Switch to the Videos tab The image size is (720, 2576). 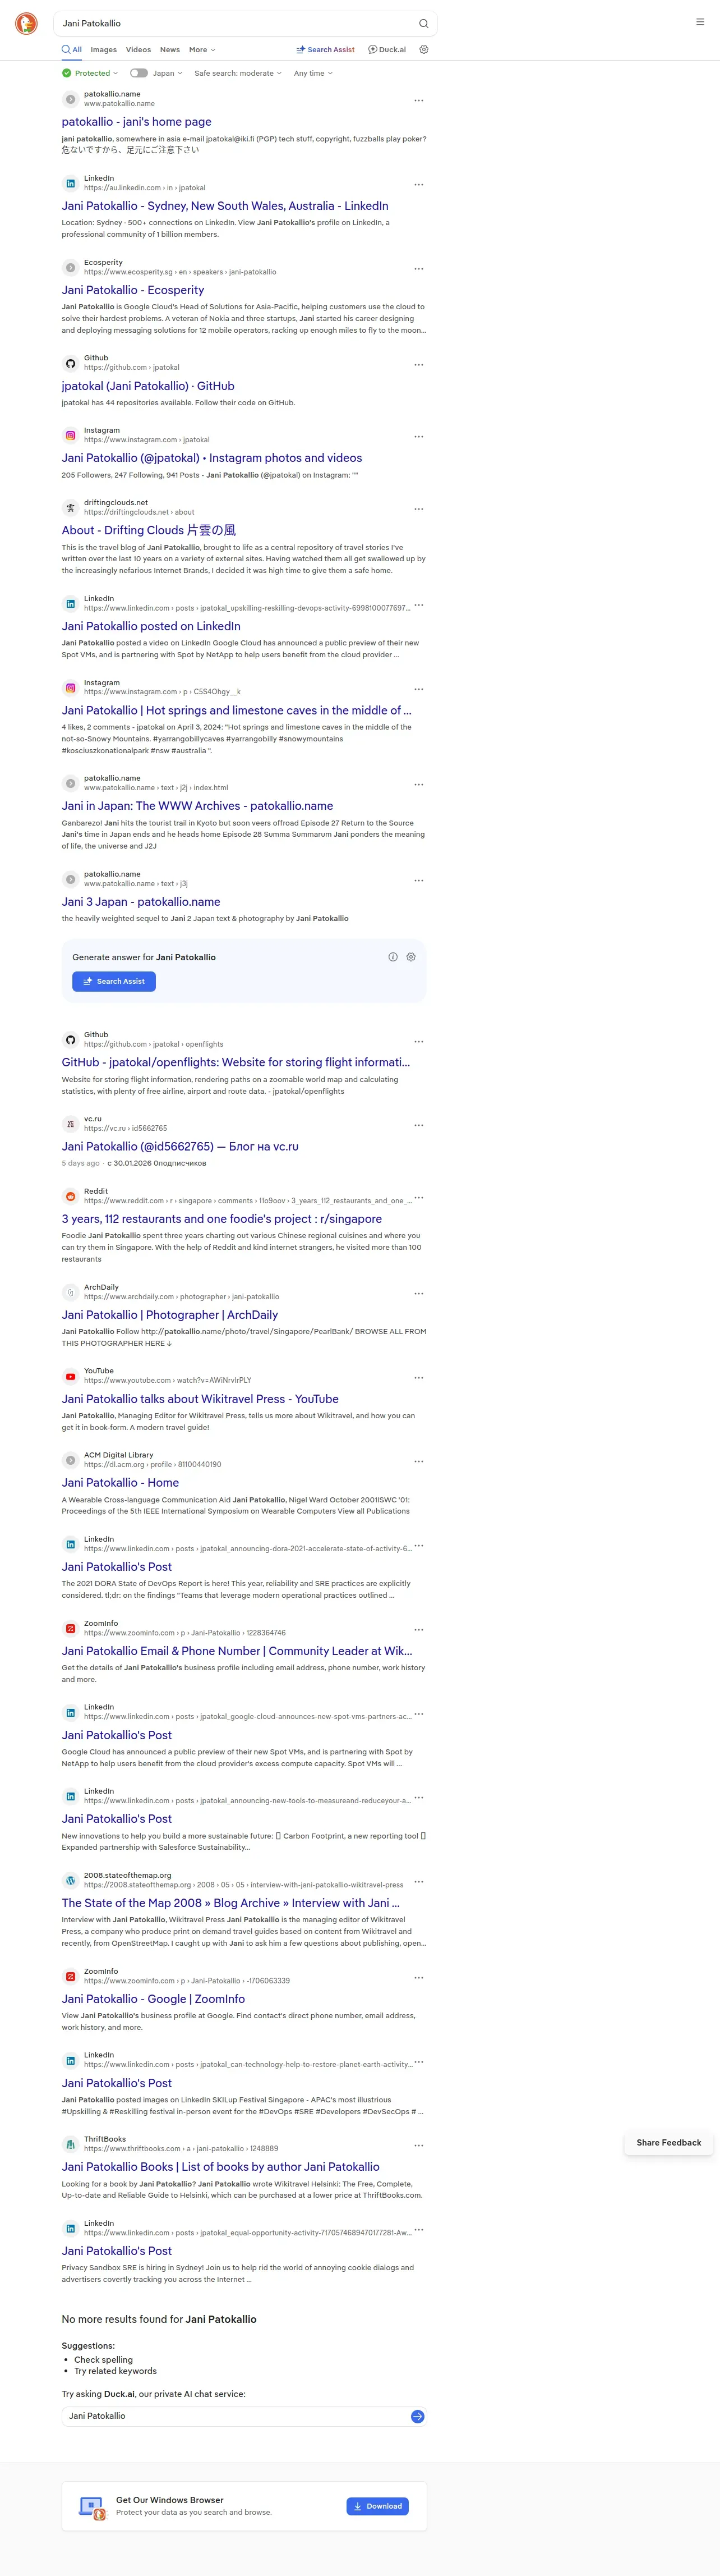pos(139,50)
